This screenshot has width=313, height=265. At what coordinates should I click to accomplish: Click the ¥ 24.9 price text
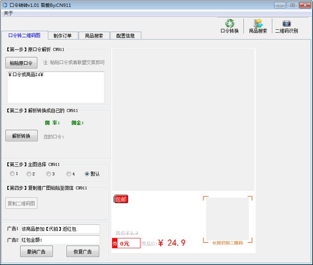[172, 243]
